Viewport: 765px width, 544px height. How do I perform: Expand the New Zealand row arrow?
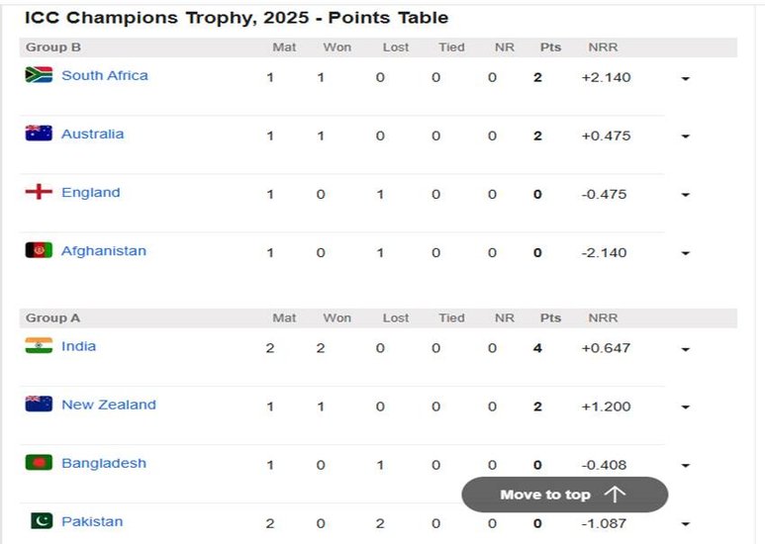click(x=685, y=408)
